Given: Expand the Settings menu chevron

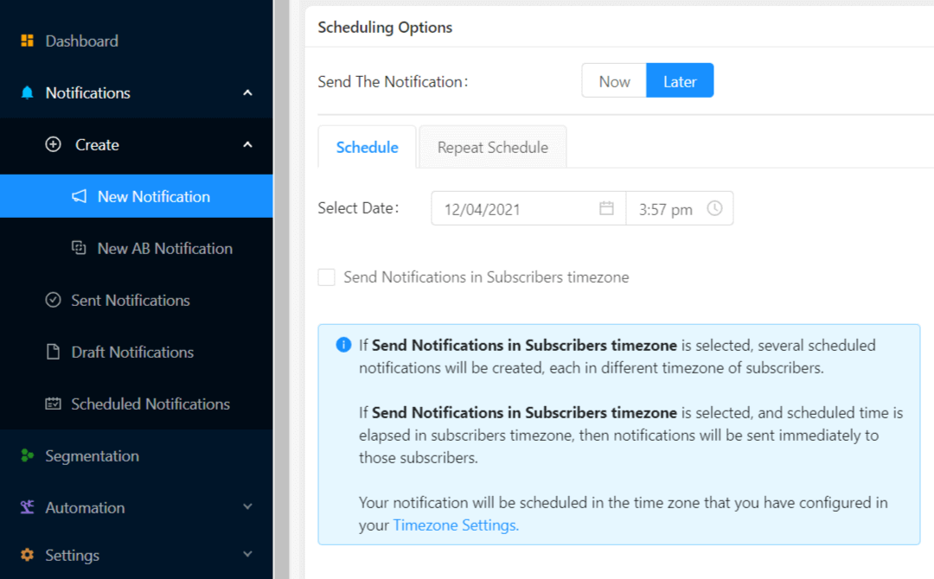Looking at the screenshot, I should pos(247,554).
